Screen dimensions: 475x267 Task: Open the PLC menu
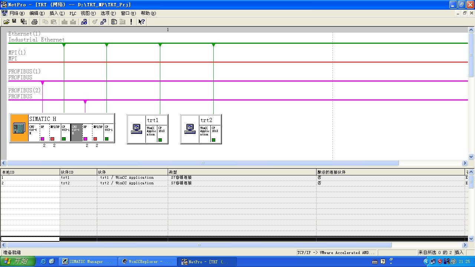tap(73, 13)
